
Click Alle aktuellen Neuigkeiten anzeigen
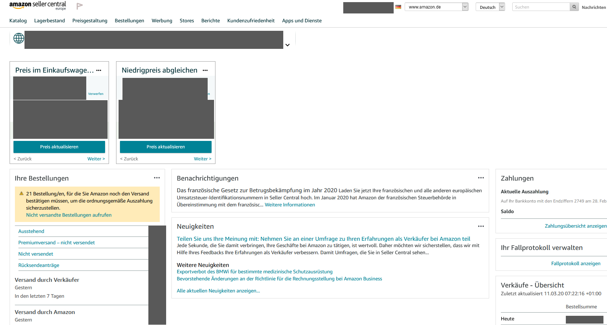click(x=218, y=291)
